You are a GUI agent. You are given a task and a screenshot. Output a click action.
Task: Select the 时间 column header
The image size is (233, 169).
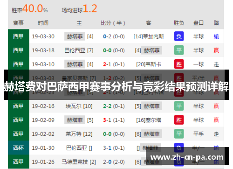point(43,23)
